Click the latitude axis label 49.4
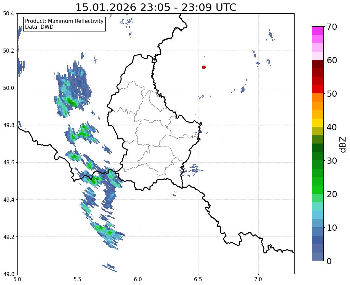350x285 pixels. click(x=9, y=200)
